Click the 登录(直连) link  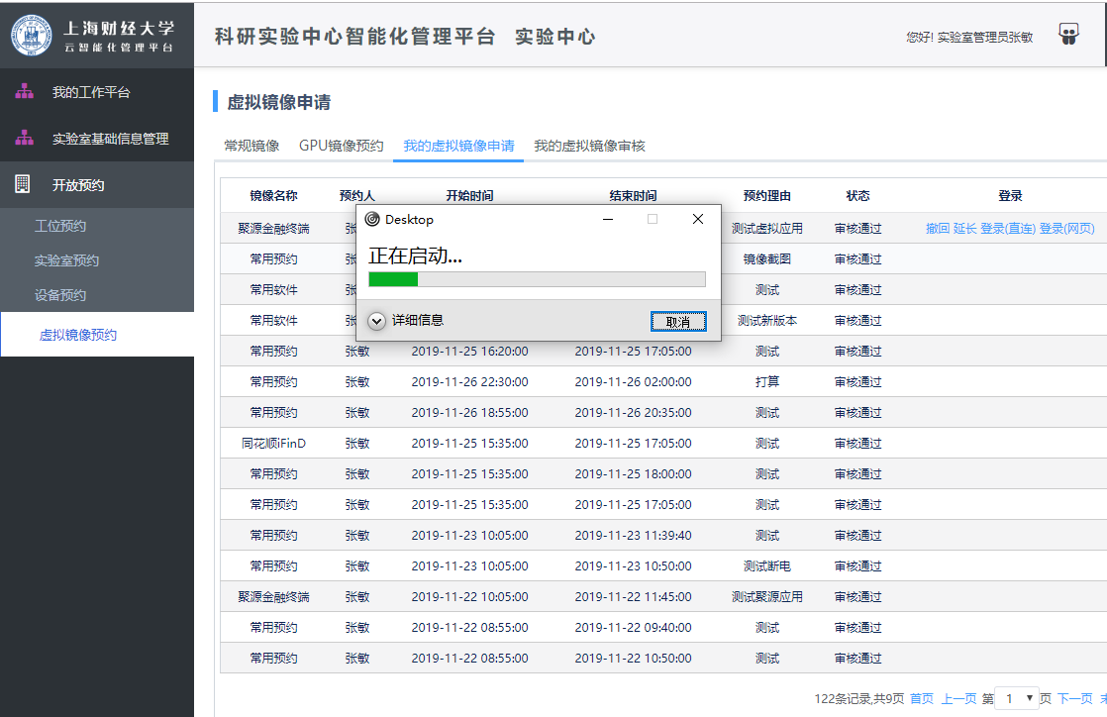click(x=1007, y=228)
